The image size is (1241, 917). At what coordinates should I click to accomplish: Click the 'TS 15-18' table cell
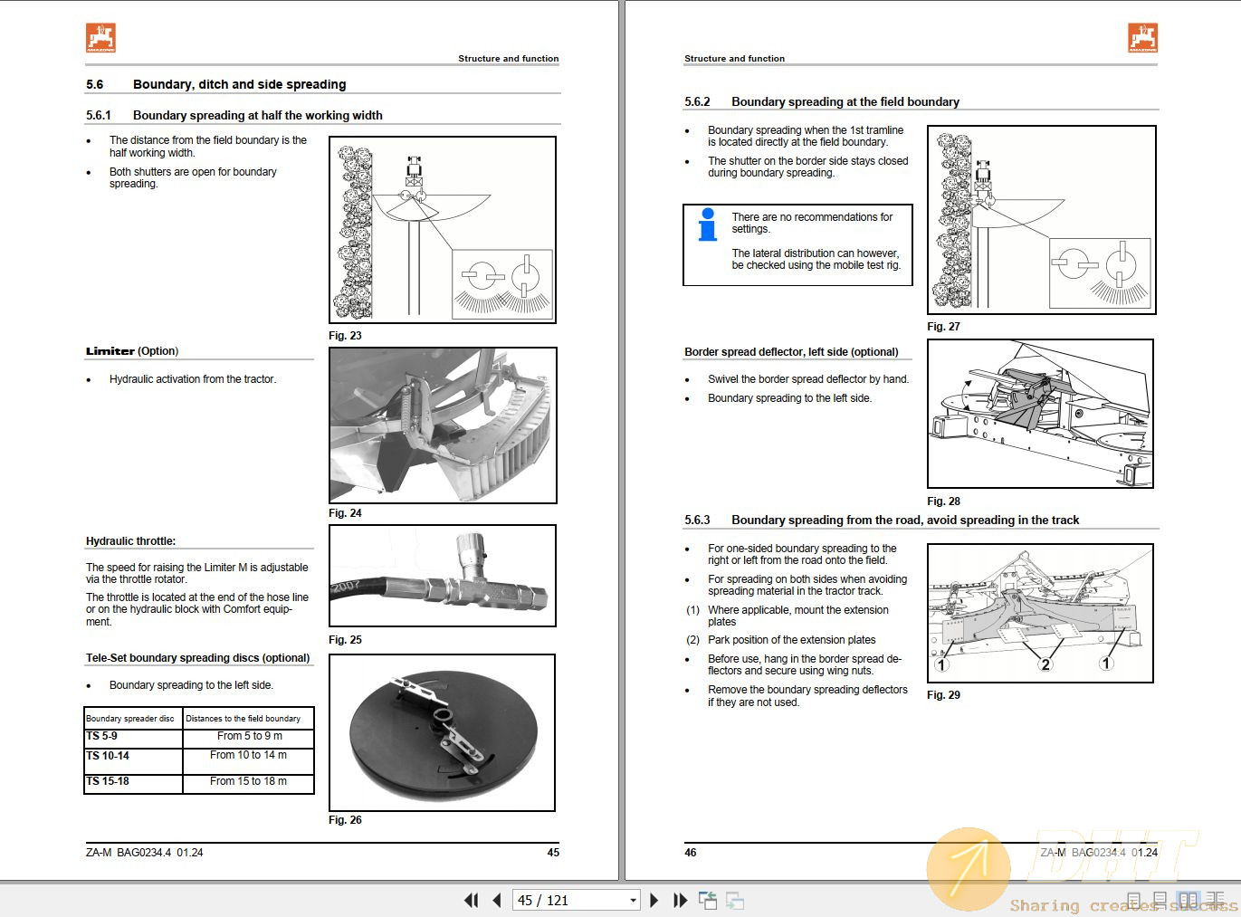tap(133, 783)
